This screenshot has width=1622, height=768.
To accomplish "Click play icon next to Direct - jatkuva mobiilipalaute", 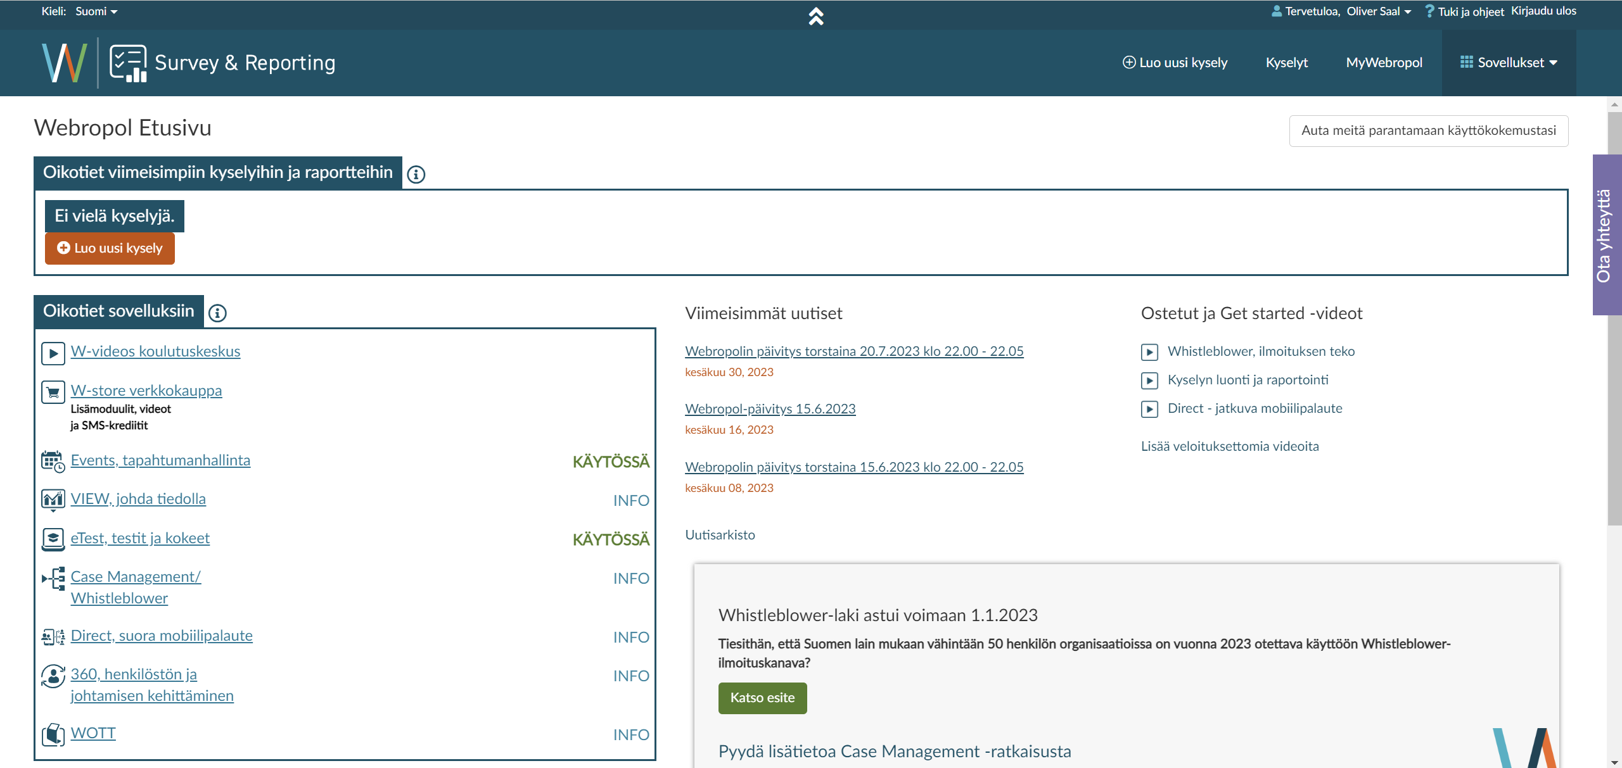I will click(1149, 409).
